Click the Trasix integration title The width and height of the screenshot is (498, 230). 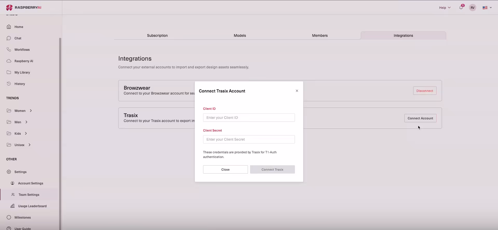pos(131,115)
